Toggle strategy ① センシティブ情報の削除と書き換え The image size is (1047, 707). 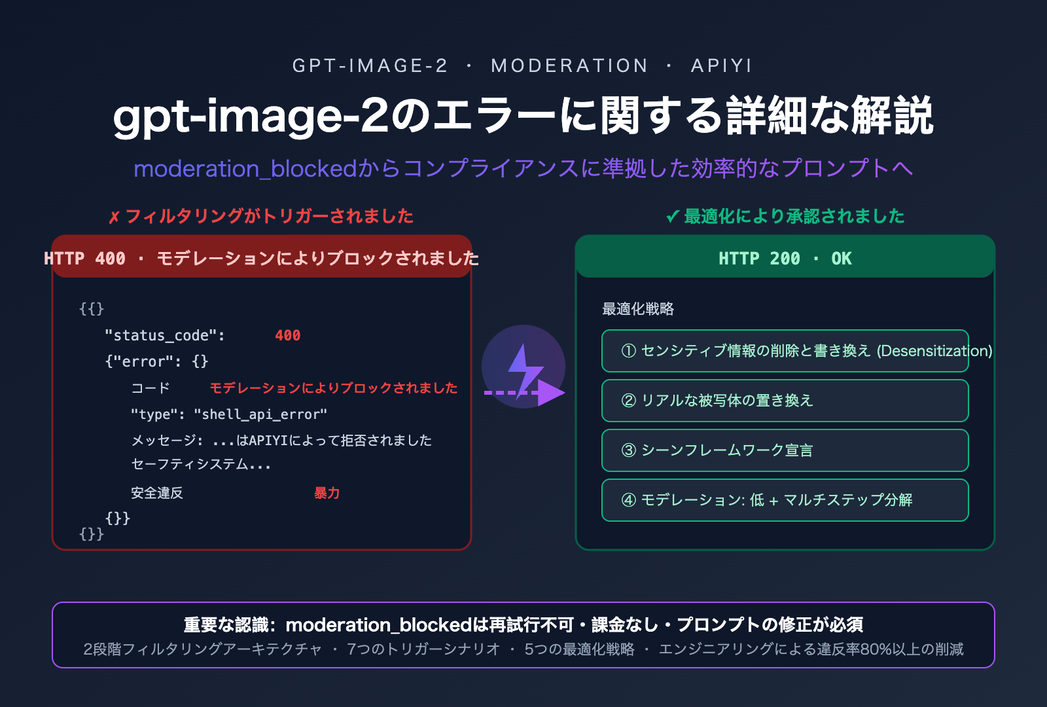[x=785, y=351]
